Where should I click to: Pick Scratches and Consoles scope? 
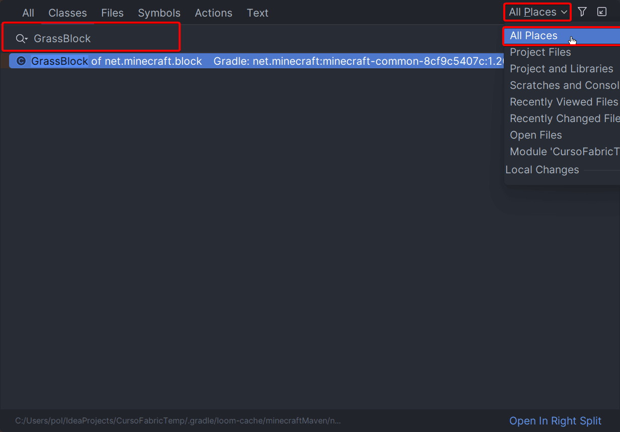click(562, 85)
